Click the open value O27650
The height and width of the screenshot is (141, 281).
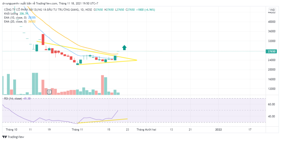pos(99,10)
